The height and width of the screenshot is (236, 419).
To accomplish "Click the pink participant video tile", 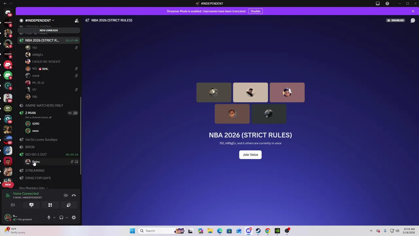I will click(287, 92).
